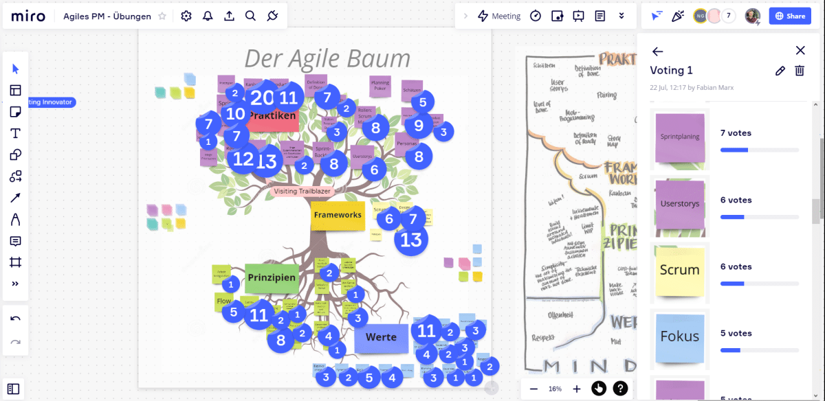Screen dimensions: 825x401
Task: Open the notes icon
Action: click(600, 16)
